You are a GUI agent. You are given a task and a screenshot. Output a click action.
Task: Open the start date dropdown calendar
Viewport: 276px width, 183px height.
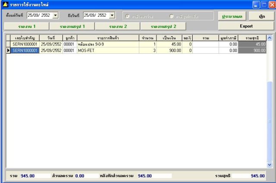[x=56, y=15]
